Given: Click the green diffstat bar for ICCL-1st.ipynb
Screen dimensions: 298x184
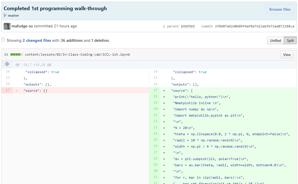Looking at the screenshot, I should coord(16,54).
